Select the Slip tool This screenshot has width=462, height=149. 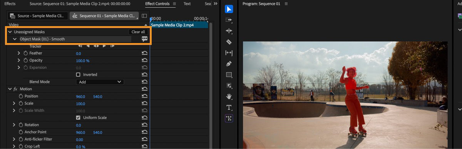pos(229,53)
